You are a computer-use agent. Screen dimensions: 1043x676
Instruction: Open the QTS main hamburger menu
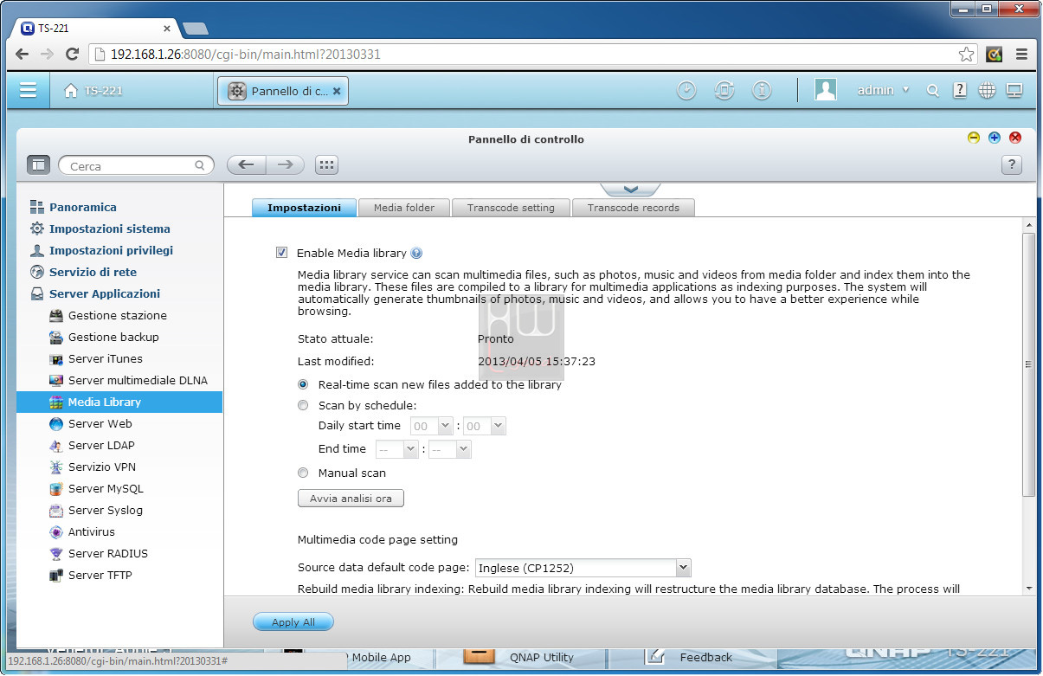(x=29, y=90)
